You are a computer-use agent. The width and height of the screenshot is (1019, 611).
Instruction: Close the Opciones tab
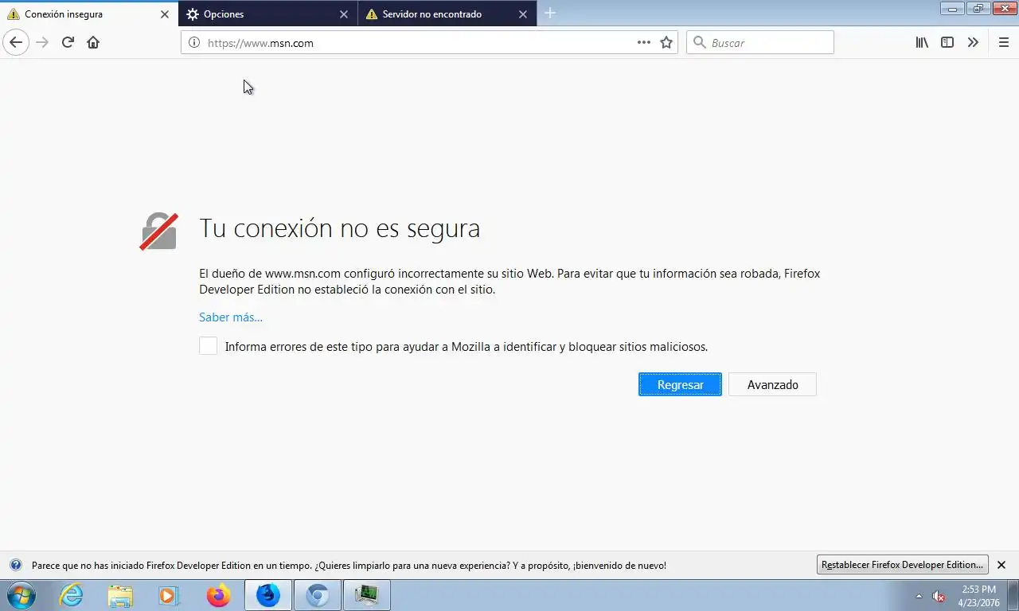(344, 14)
